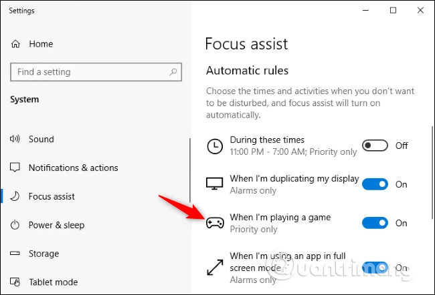Maximize the Settings window
Viewport: 435px width, 295px height.
pos(393,11)
